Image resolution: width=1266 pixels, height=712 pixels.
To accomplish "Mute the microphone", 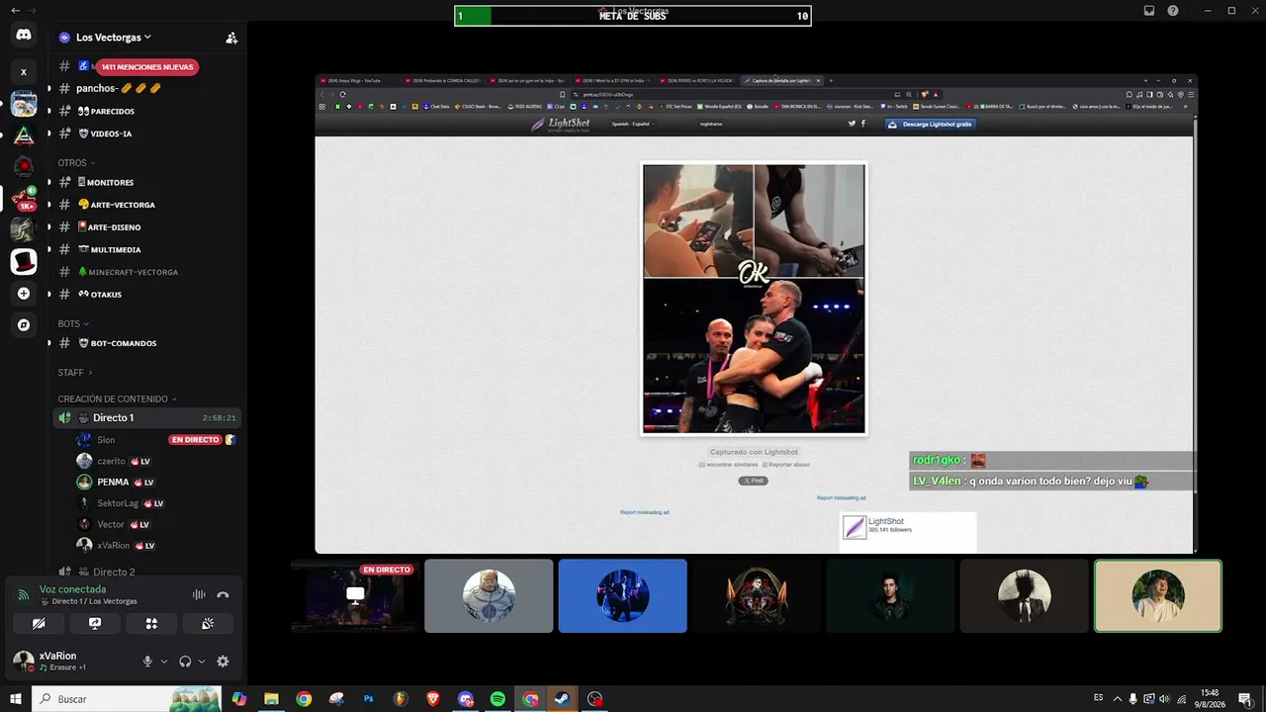I will click(x=147, y=662).
